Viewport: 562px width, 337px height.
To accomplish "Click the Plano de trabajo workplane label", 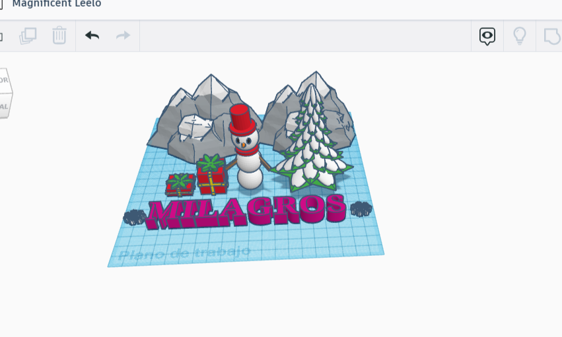I will coord(184,253).
